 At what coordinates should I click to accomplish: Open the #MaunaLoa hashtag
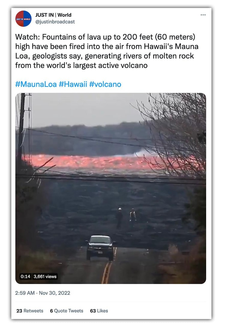click(x=36, y=84)
